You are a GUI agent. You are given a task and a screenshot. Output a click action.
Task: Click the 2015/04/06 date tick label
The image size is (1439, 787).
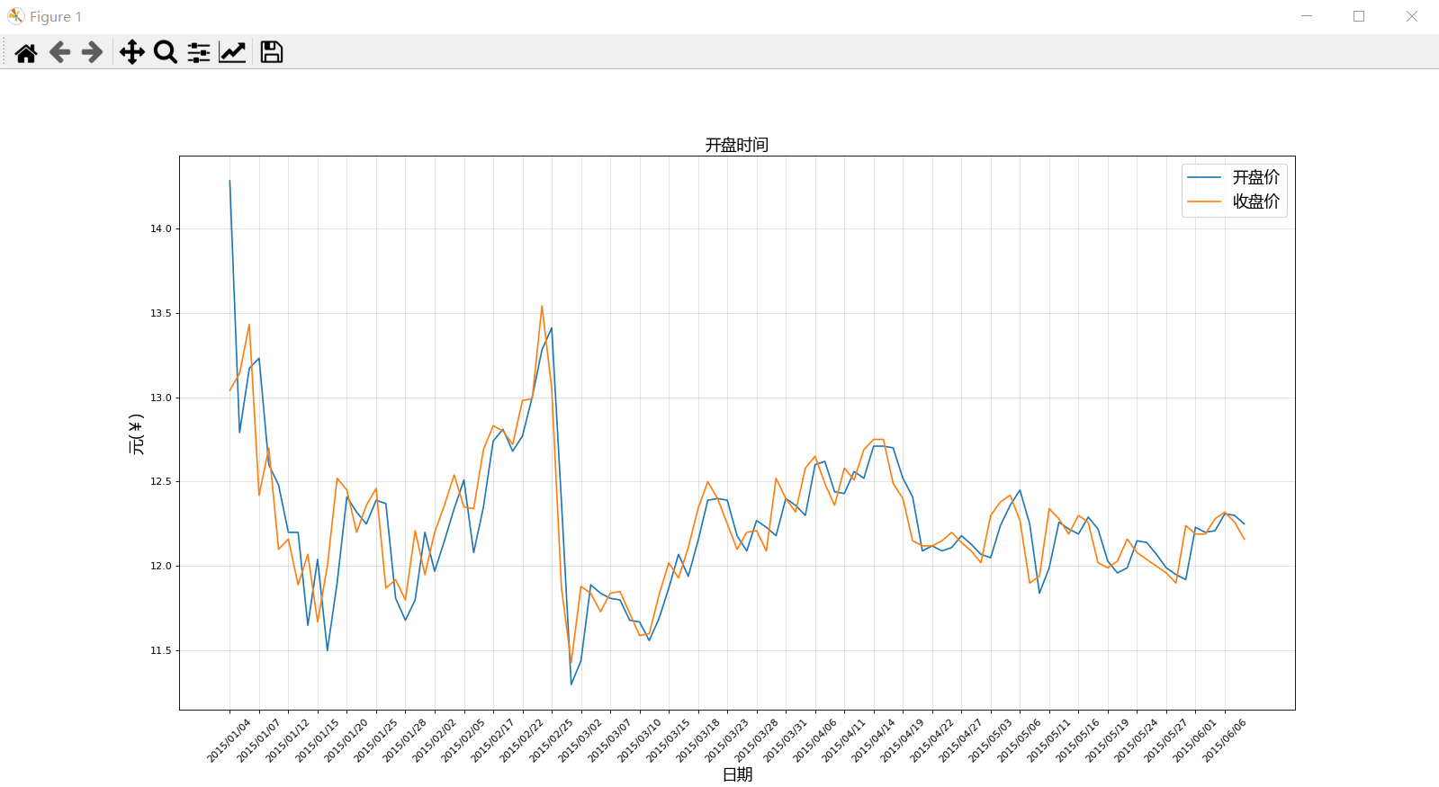(x=814, y=741)
